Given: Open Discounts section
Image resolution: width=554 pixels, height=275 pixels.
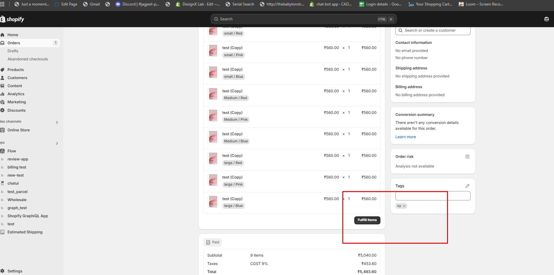Looking at the screenshot, I should (16, 110).
